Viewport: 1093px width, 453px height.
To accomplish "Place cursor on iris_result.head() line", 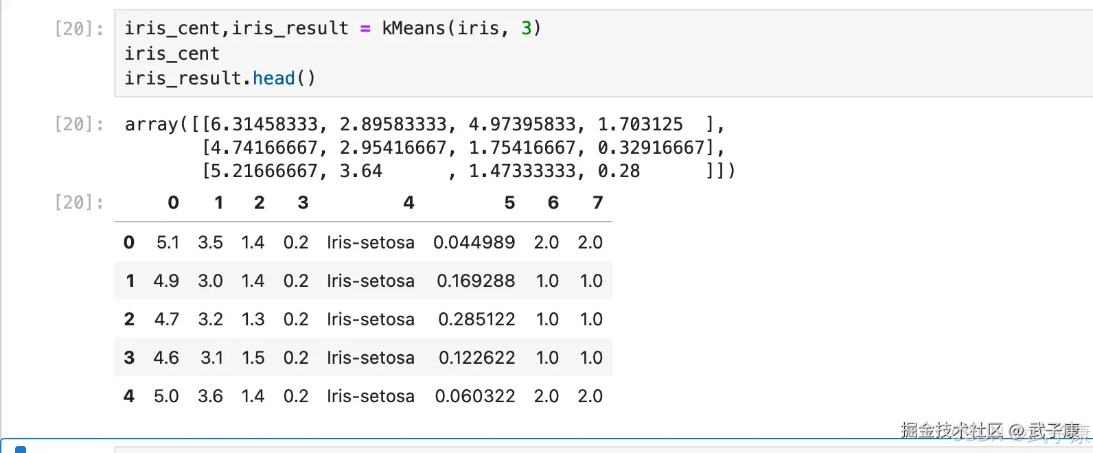I will 220,78.
